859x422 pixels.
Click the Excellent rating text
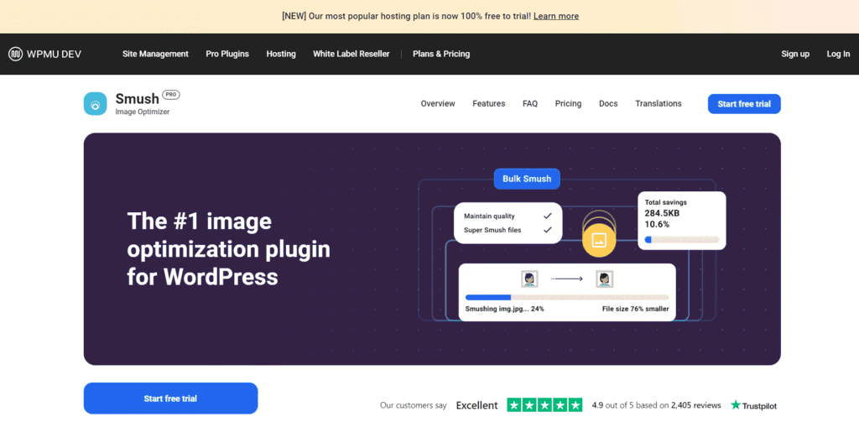click(476, 405)
